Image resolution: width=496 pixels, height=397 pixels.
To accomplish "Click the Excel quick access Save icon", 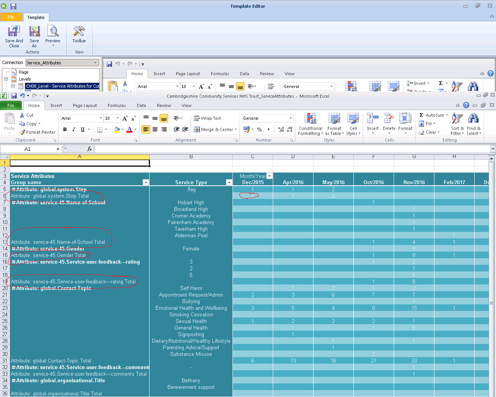I will point(14,96).
